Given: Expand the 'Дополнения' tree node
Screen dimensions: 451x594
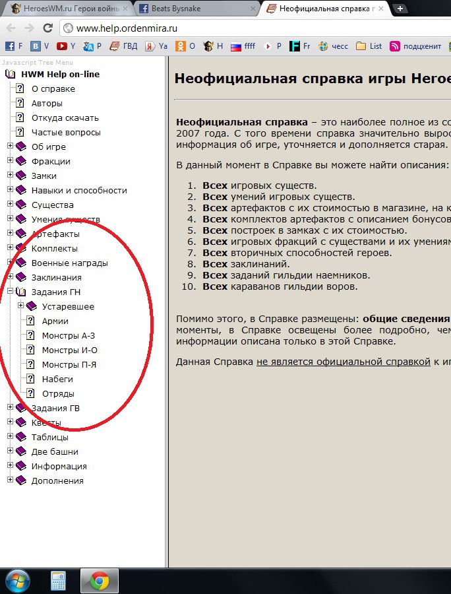Looking at the screenshot, I should coord(10,480).
